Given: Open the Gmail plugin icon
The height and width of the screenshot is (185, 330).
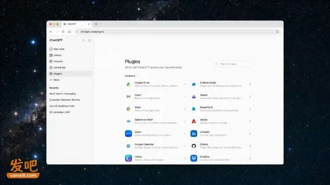Looking at the screenshot, I should coord(128,96).
